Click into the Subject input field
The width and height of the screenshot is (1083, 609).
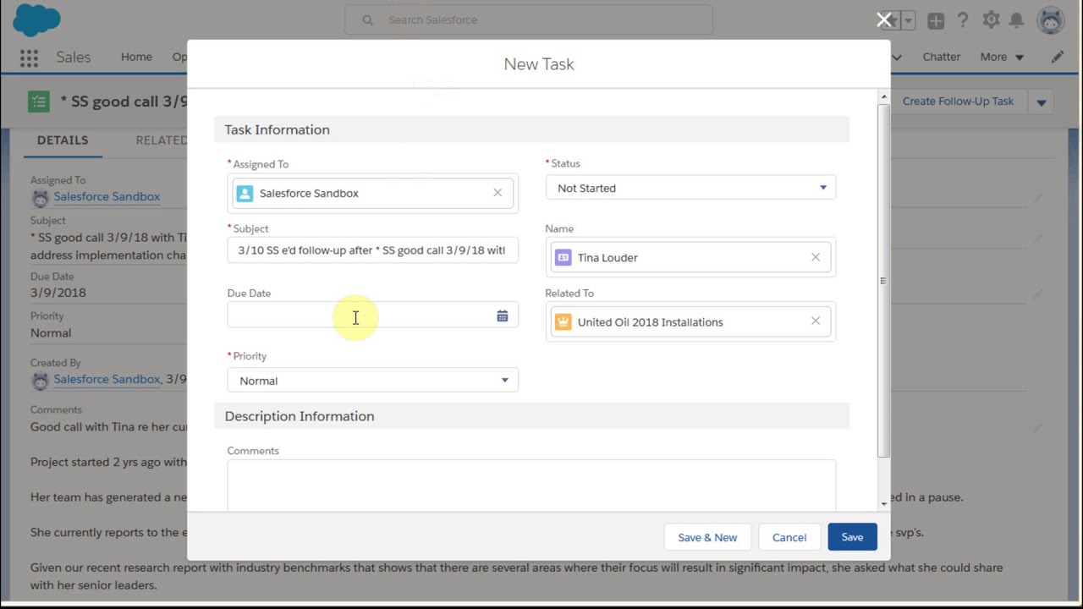tap(372, 250)
